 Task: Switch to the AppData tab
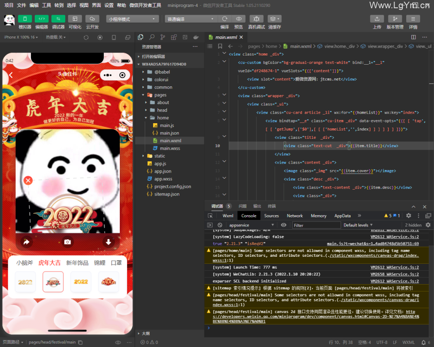pos(342,216)
